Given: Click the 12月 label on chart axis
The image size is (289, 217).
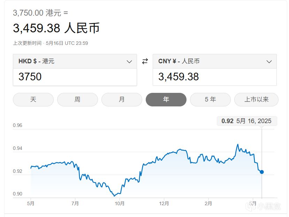Looking at the screenshot, I should tap(164, 203).
